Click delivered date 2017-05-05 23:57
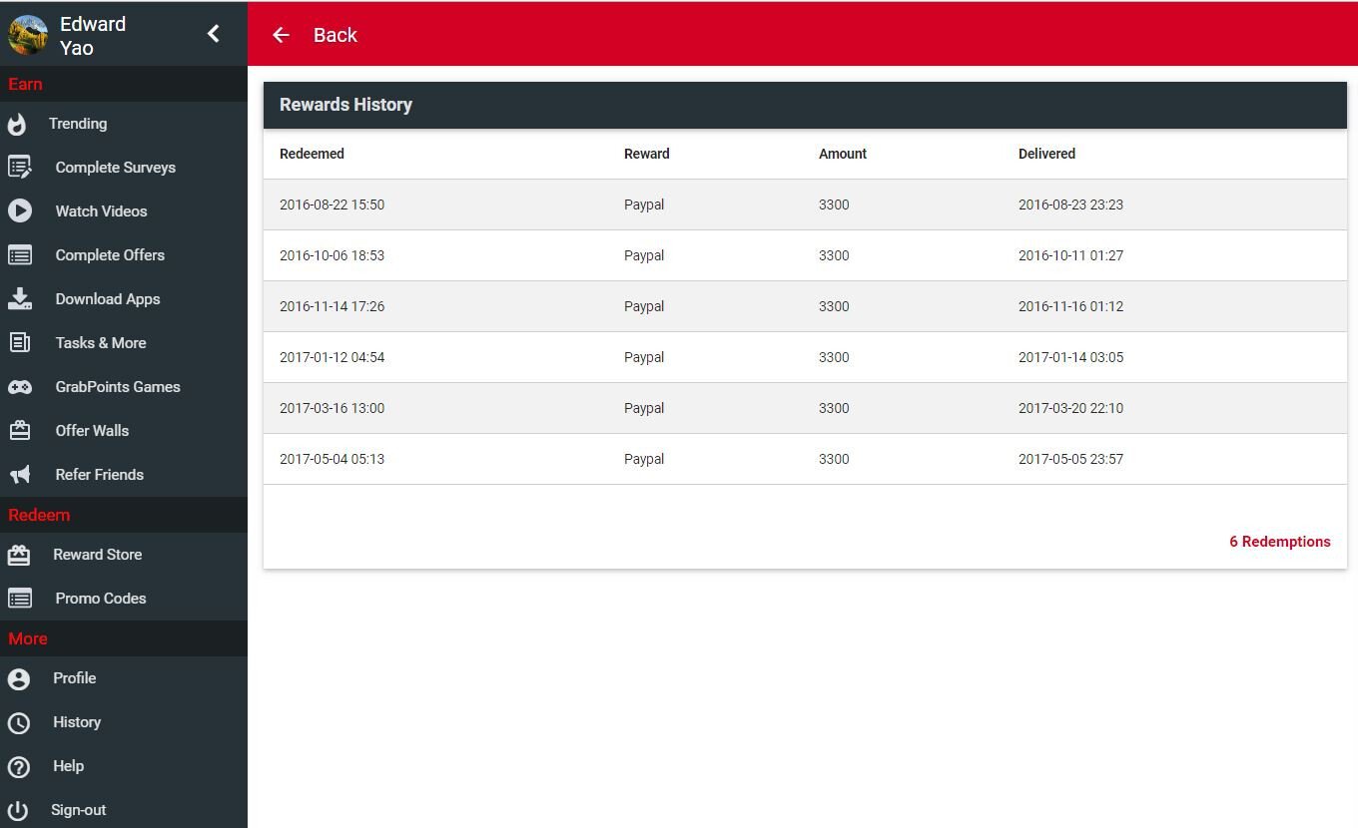This screenshot has height=828, width=1358. coord(1070,459)
